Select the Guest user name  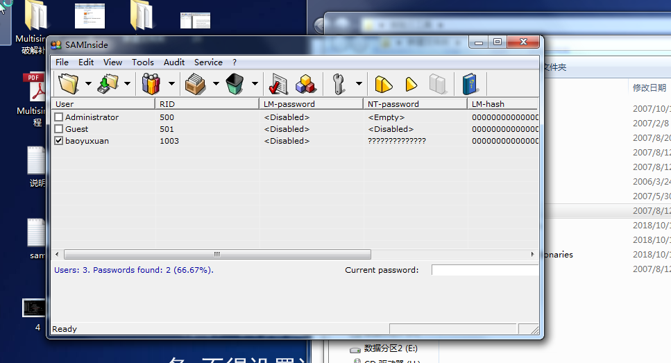[x=76, y=129]
